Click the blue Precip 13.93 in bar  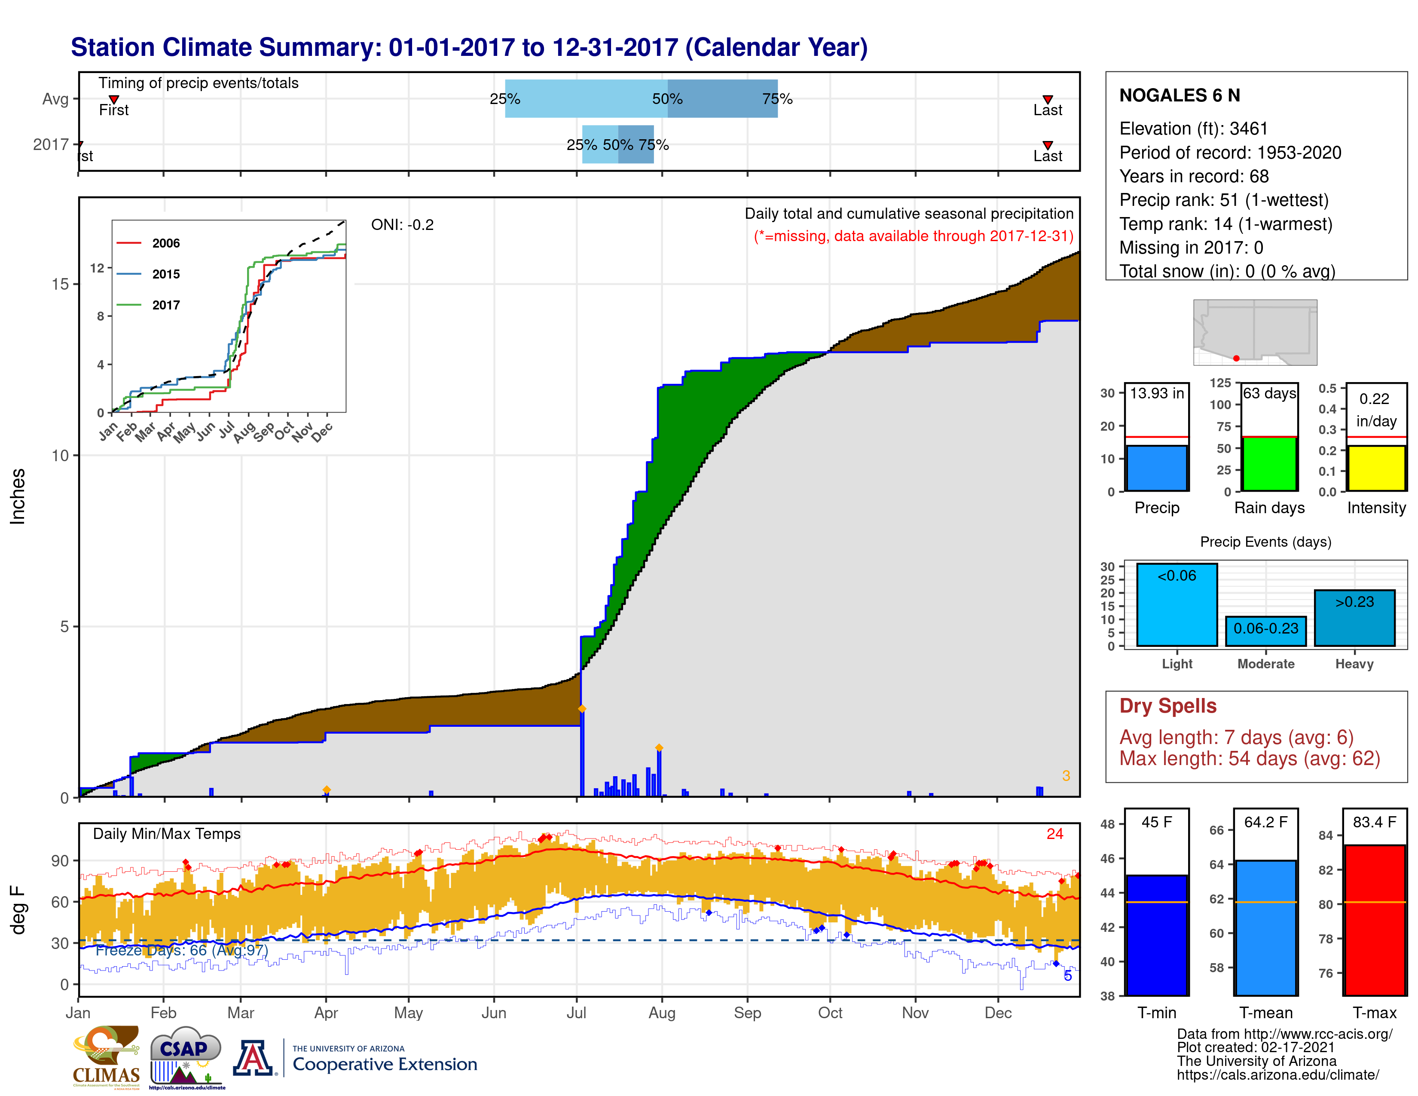[x=1156, y=468]
